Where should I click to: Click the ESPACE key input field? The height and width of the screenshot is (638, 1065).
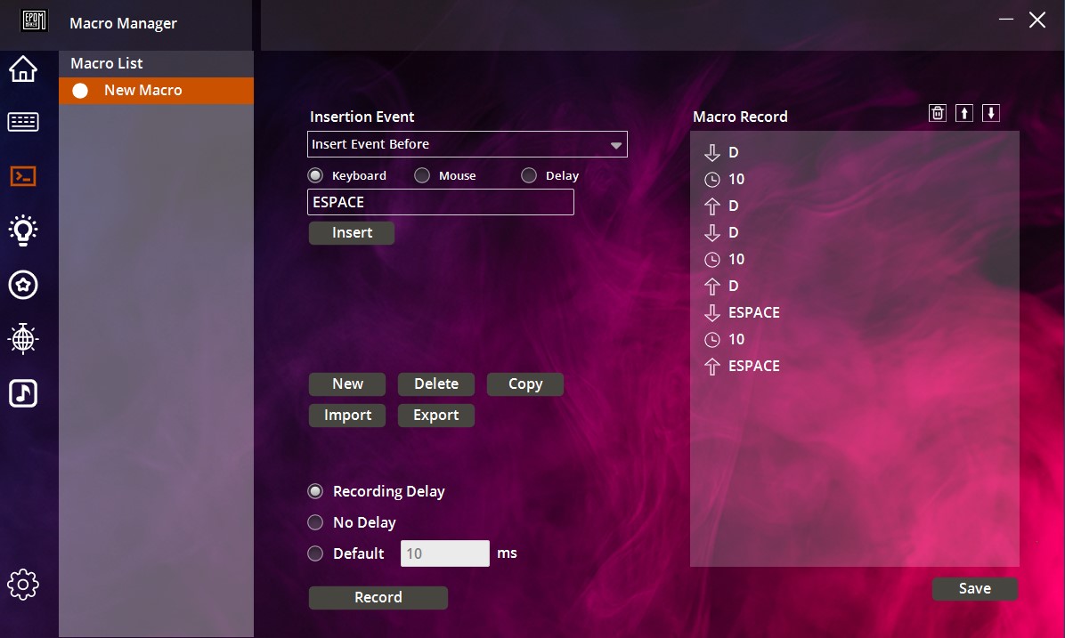coord(440,202)
